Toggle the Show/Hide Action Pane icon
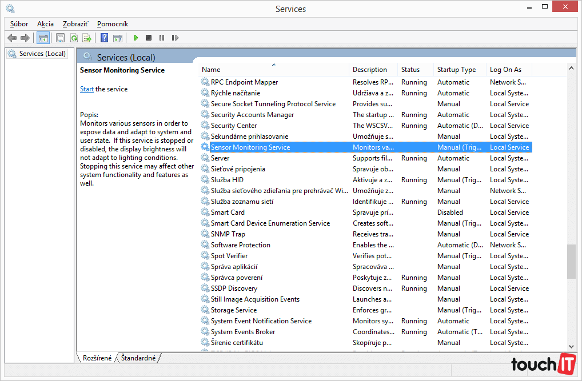 pos(117,38)
